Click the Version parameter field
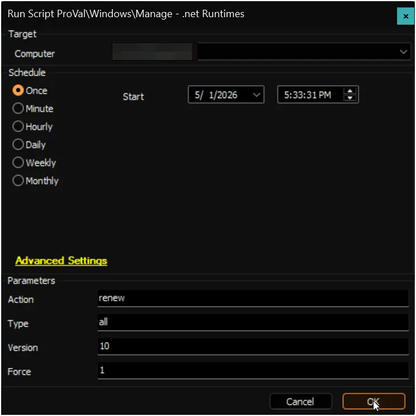This screenshot has height=416, width=416. point(253,347)
